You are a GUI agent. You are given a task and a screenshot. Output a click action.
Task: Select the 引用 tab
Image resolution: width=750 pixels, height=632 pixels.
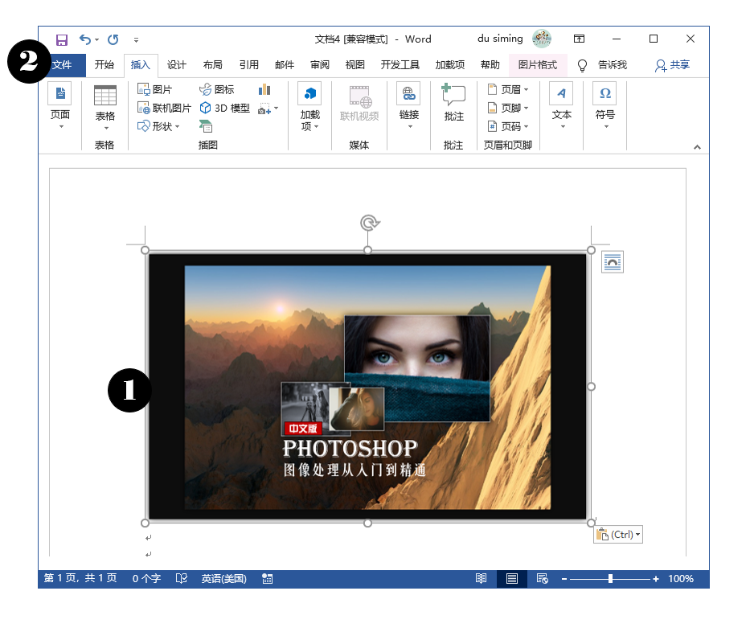[x=248, y=65]
